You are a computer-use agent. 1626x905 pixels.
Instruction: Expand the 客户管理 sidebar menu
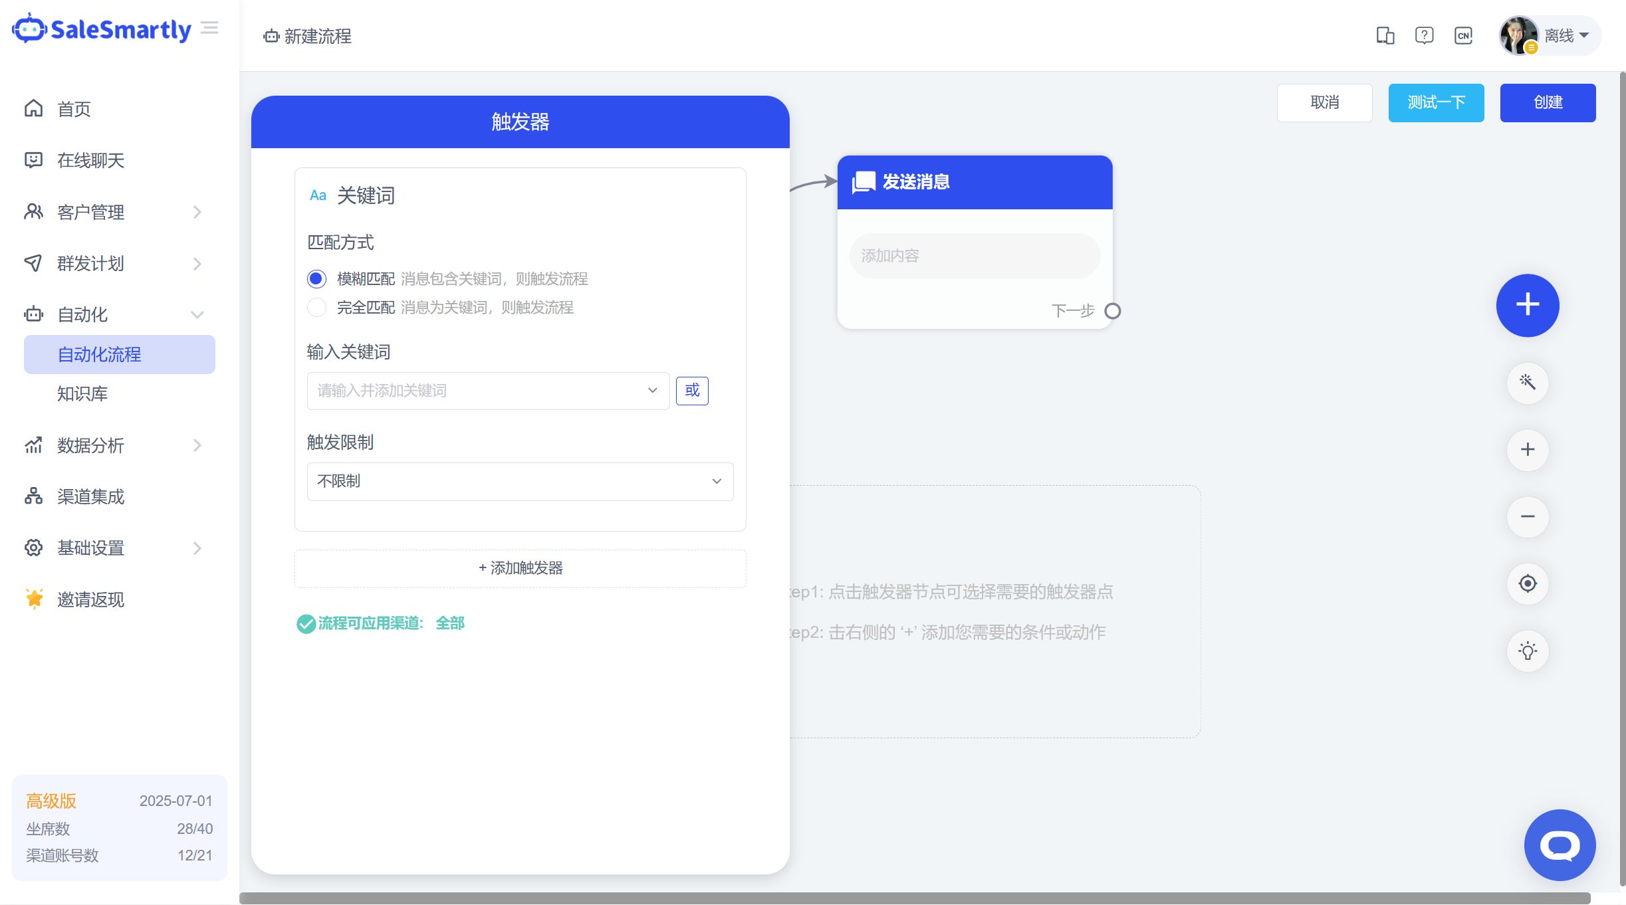113,212
